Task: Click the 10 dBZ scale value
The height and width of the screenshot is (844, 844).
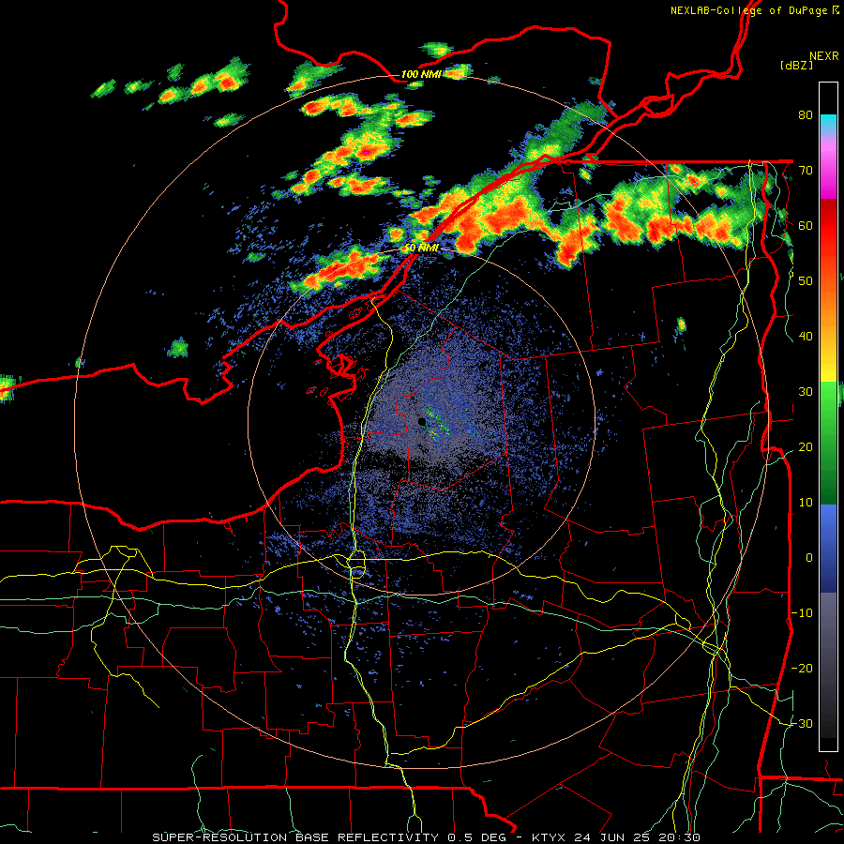Action: [806, 503]
